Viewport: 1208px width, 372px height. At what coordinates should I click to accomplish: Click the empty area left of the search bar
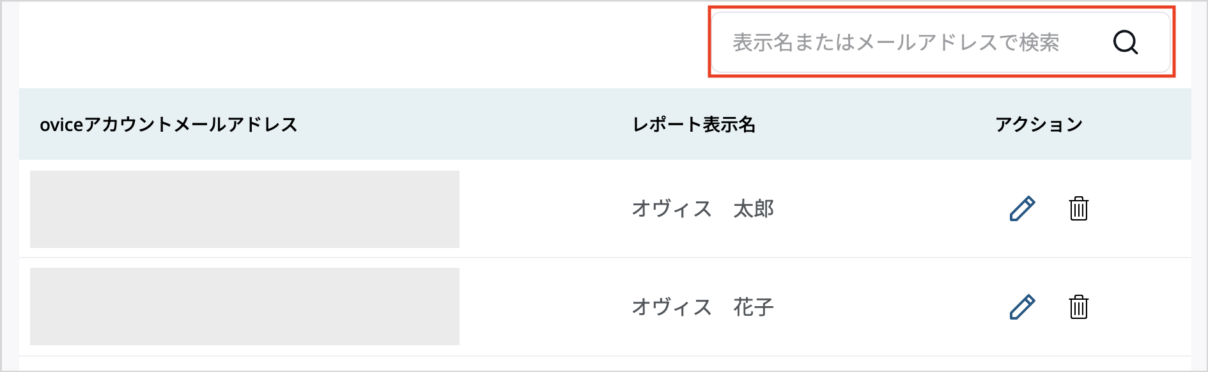(x=352, y=42)
